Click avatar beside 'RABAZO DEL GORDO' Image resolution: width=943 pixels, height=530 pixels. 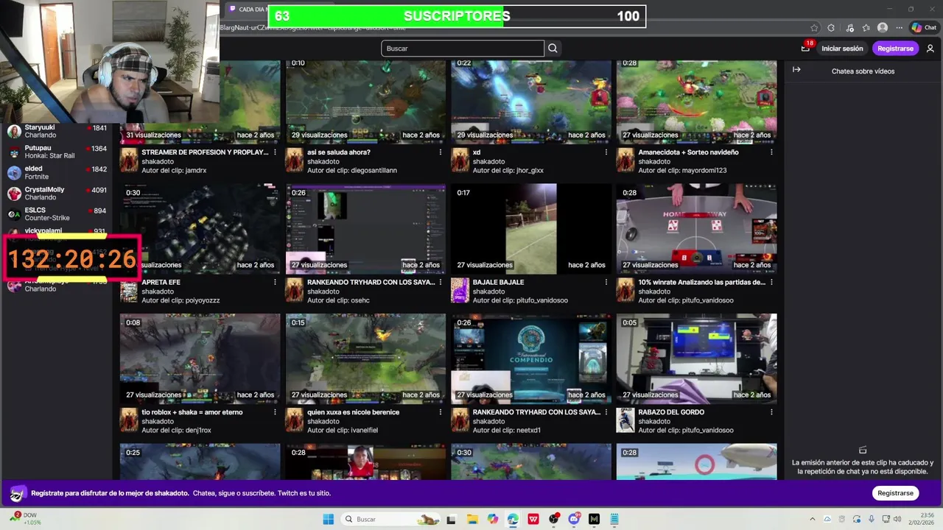pos(625,420)
